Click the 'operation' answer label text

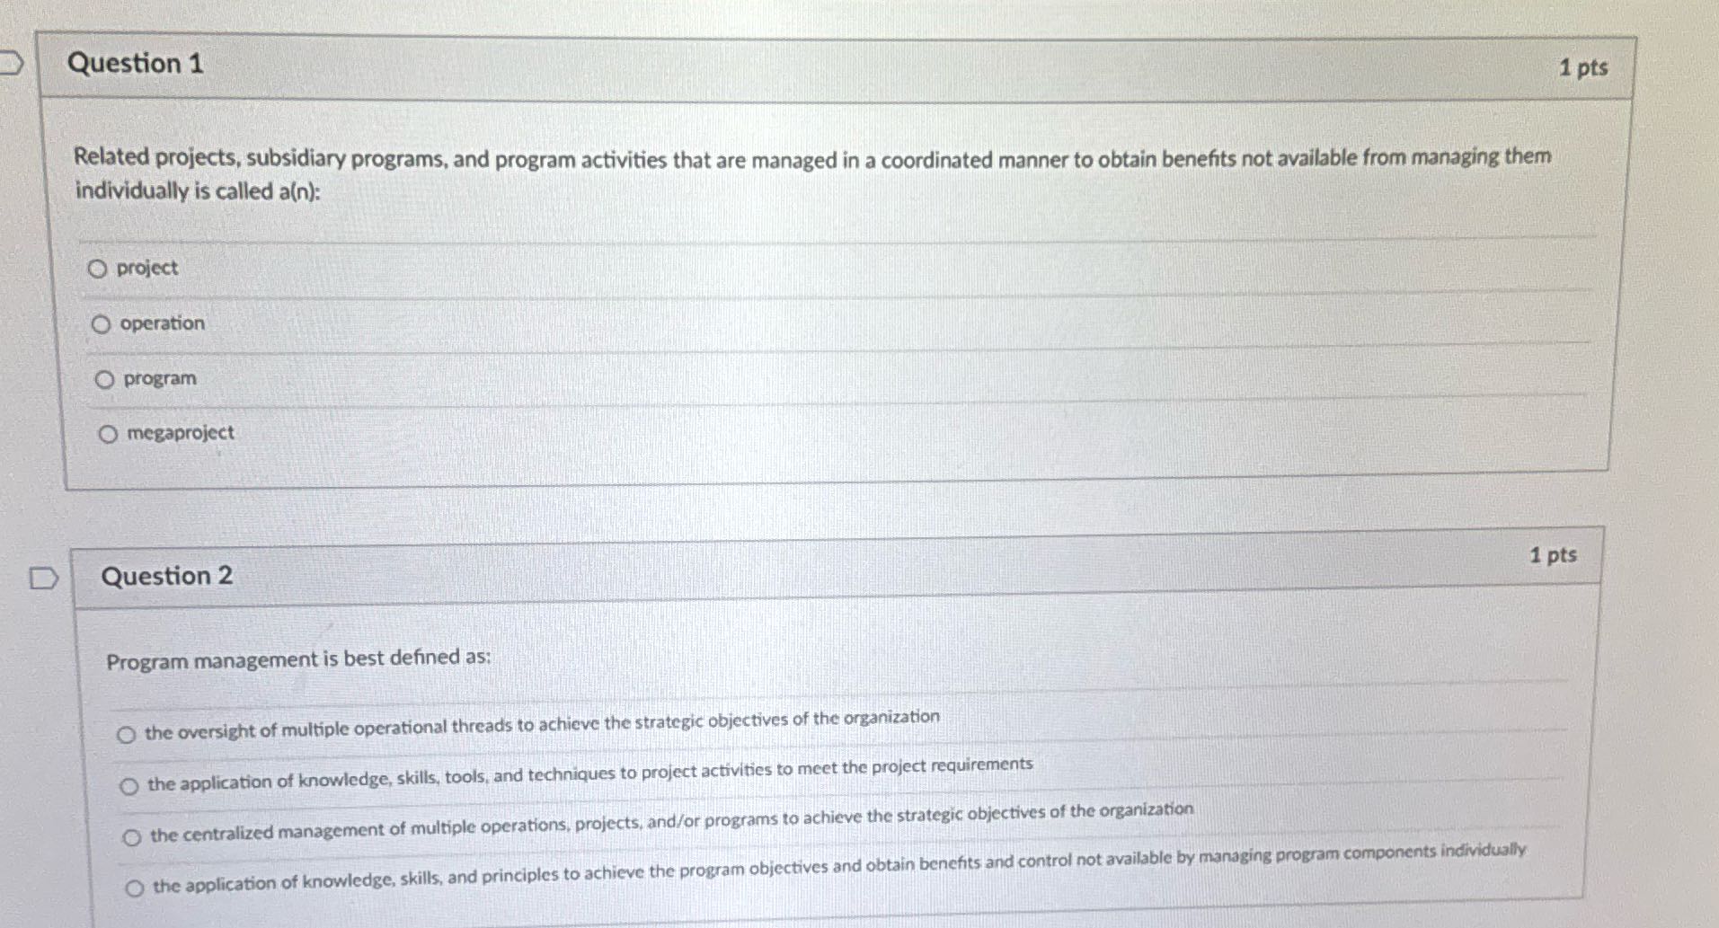[x=162, y=323]
